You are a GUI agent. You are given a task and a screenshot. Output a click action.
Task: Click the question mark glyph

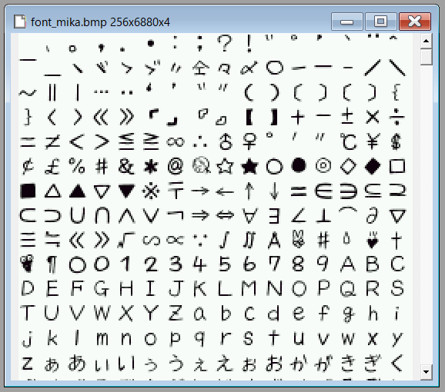[225, 43]
